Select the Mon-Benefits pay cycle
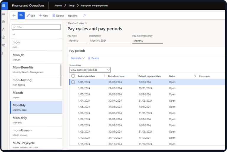Viewport: 227px width, 152px height. tap(36, 70)
